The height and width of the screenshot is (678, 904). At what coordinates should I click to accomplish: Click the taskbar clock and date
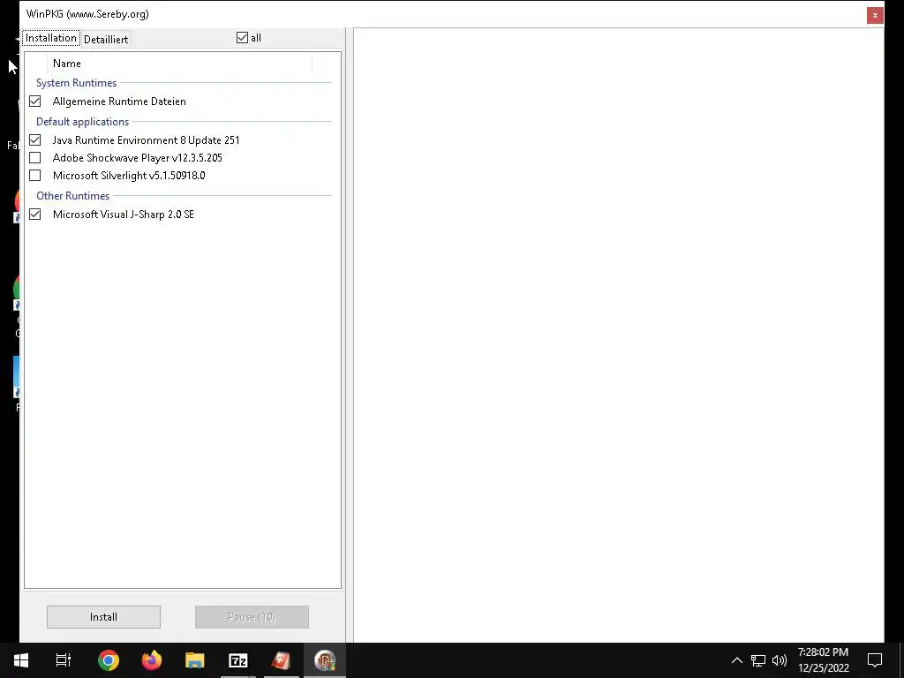click(824, 660)
